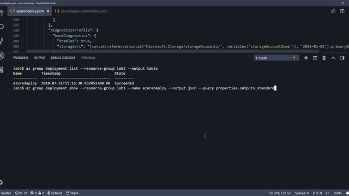Synchronize changes in status bar
Viewport: 349px width, 196px height.
[x=21, y=193]
